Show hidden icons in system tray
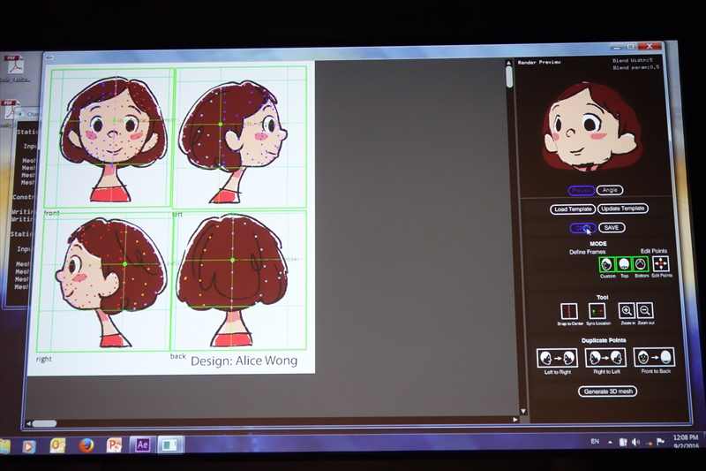Viewport: 706px width, 471px height. pyautogui.click(x=610, y=442)
